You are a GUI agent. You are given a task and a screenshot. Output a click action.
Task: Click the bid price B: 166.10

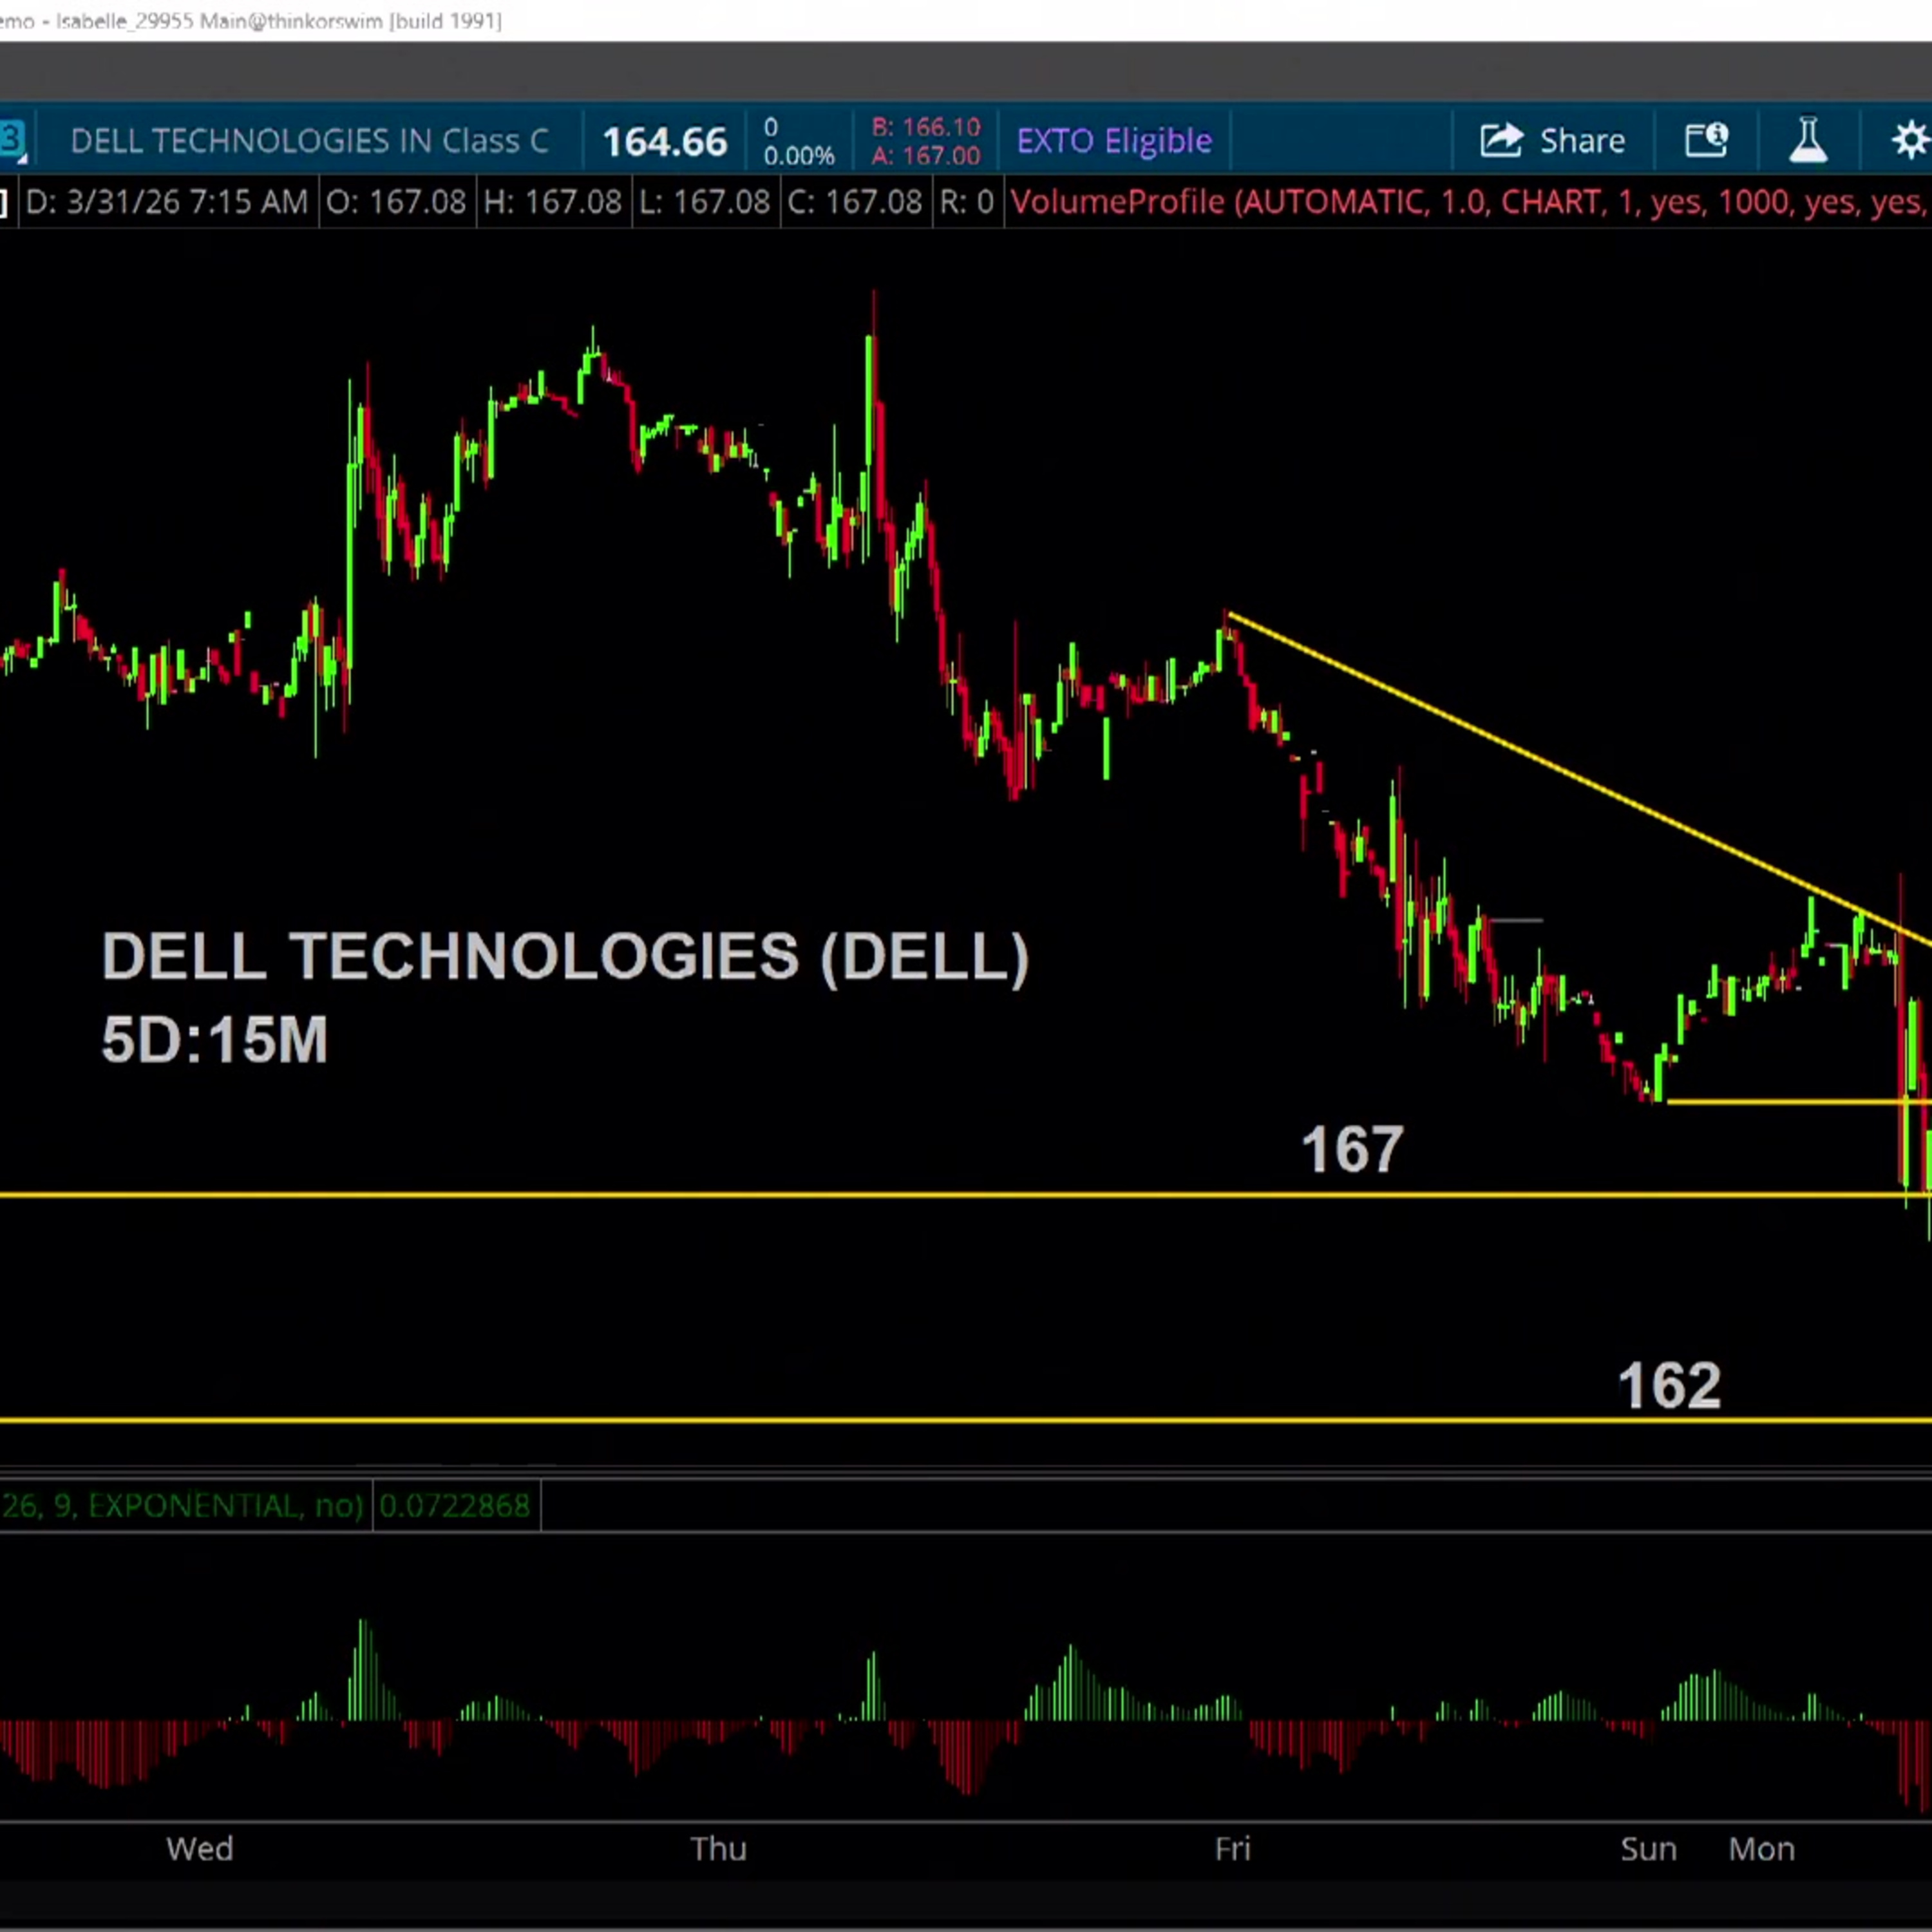926,127
